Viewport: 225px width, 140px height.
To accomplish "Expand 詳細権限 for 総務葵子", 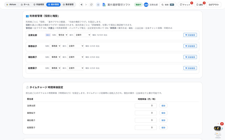I will point(190,68).
